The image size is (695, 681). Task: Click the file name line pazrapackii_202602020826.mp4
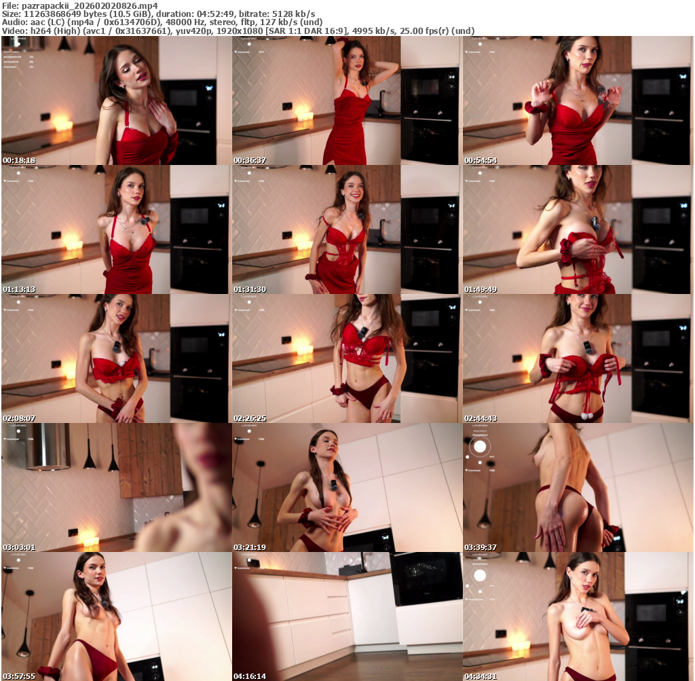[x=80, y=5]
